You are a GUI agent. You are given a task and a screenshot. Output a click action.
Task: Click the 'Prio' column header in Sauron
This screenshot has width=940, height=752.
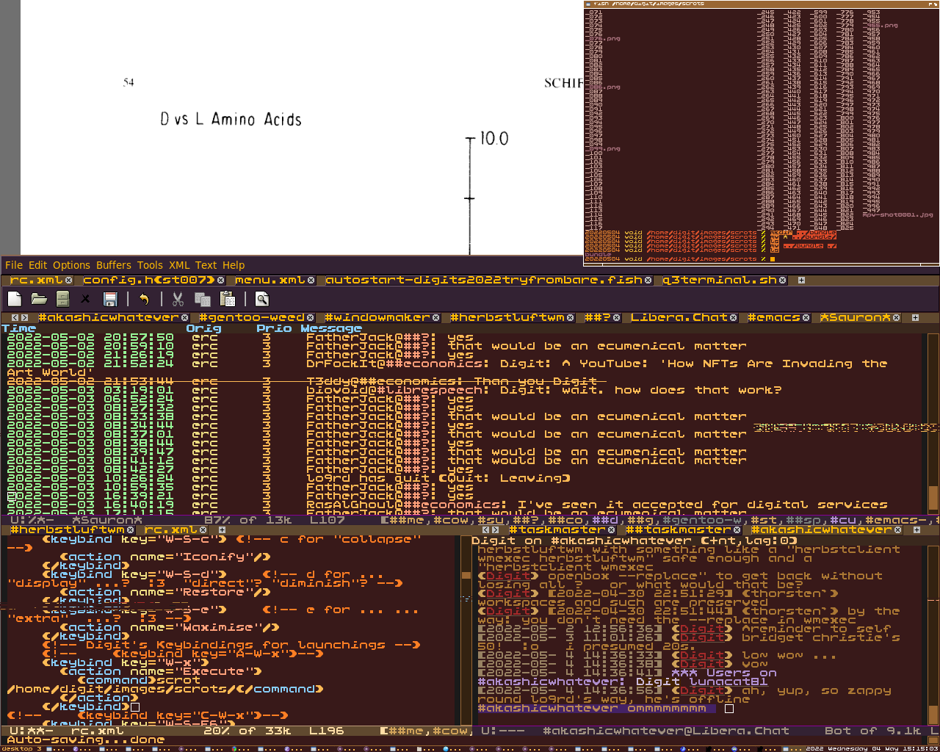(275, 328)
